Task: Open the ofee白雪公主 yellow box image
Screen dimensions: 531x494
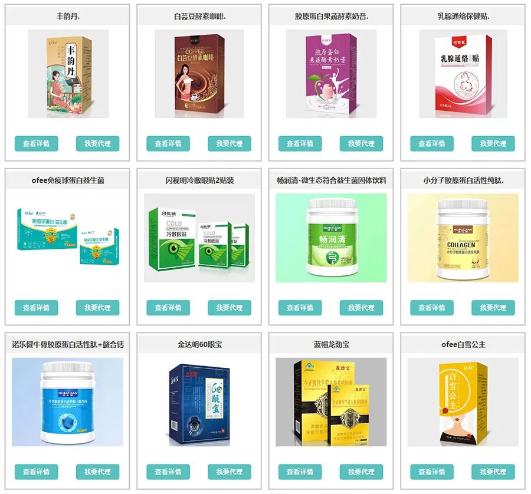Action: pos(463,402)
